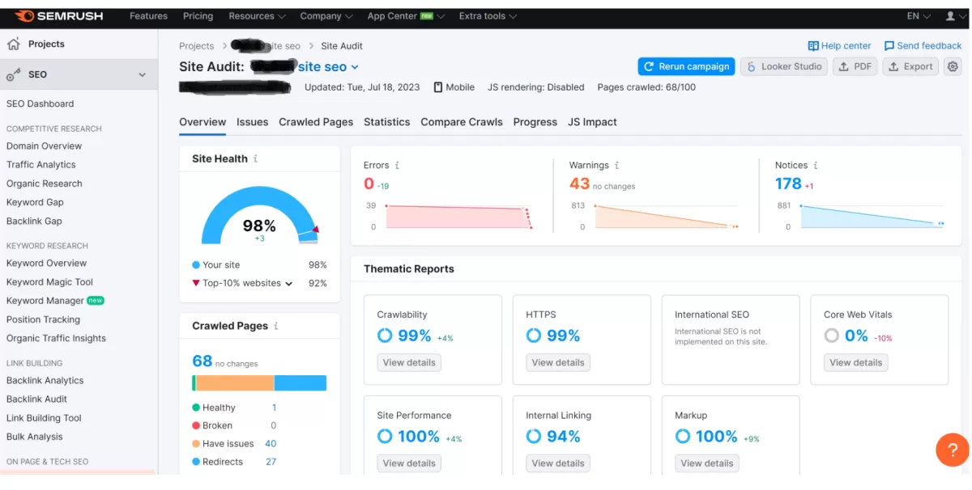
Task: View details for HTTPS report
Action: pos(558,363)
